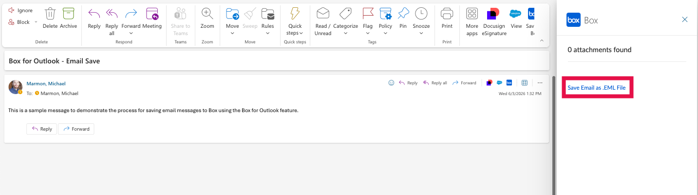Click the date Wed 6/3/2026 1:32 PM
This screenshot has width=698, height=195.
tap(520, 93)
